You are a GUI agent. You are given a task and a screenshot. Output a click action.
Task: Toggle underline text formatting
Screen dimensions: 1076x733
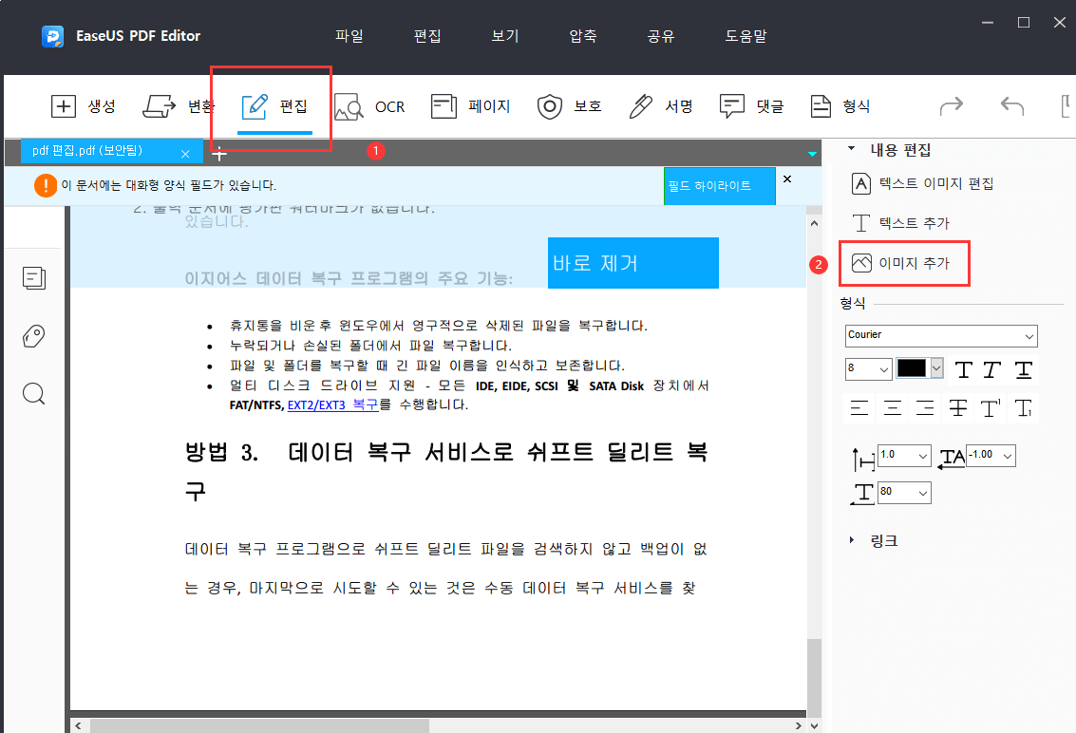[1023, 369]
